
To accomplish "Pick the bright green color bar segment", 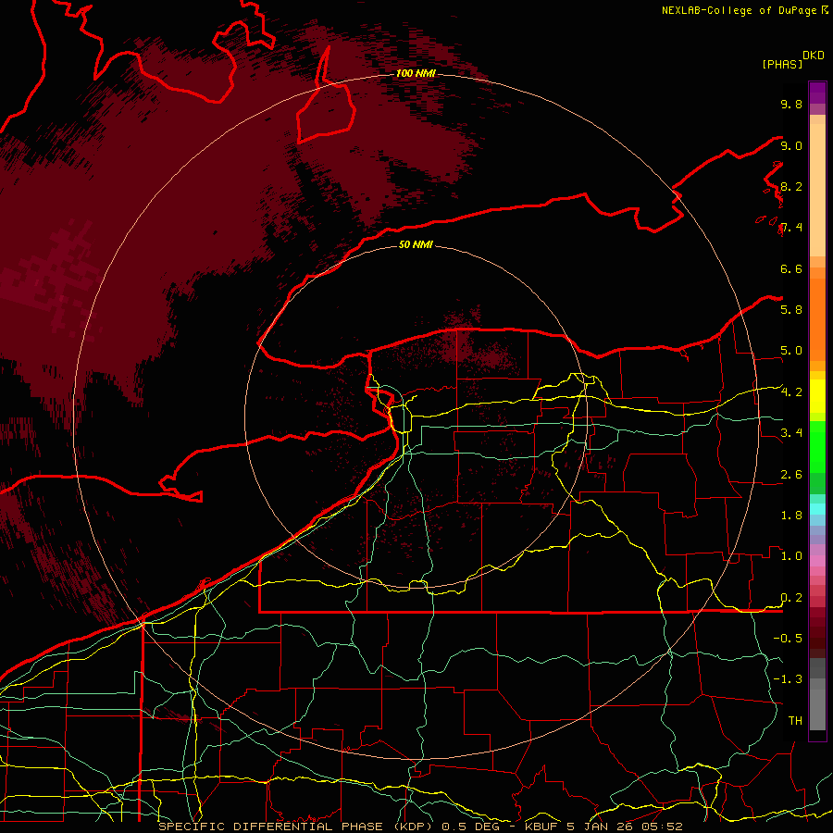I will point(817,447).
